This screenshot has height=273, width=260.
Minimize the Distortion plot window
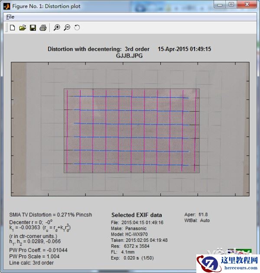[220, 4]
